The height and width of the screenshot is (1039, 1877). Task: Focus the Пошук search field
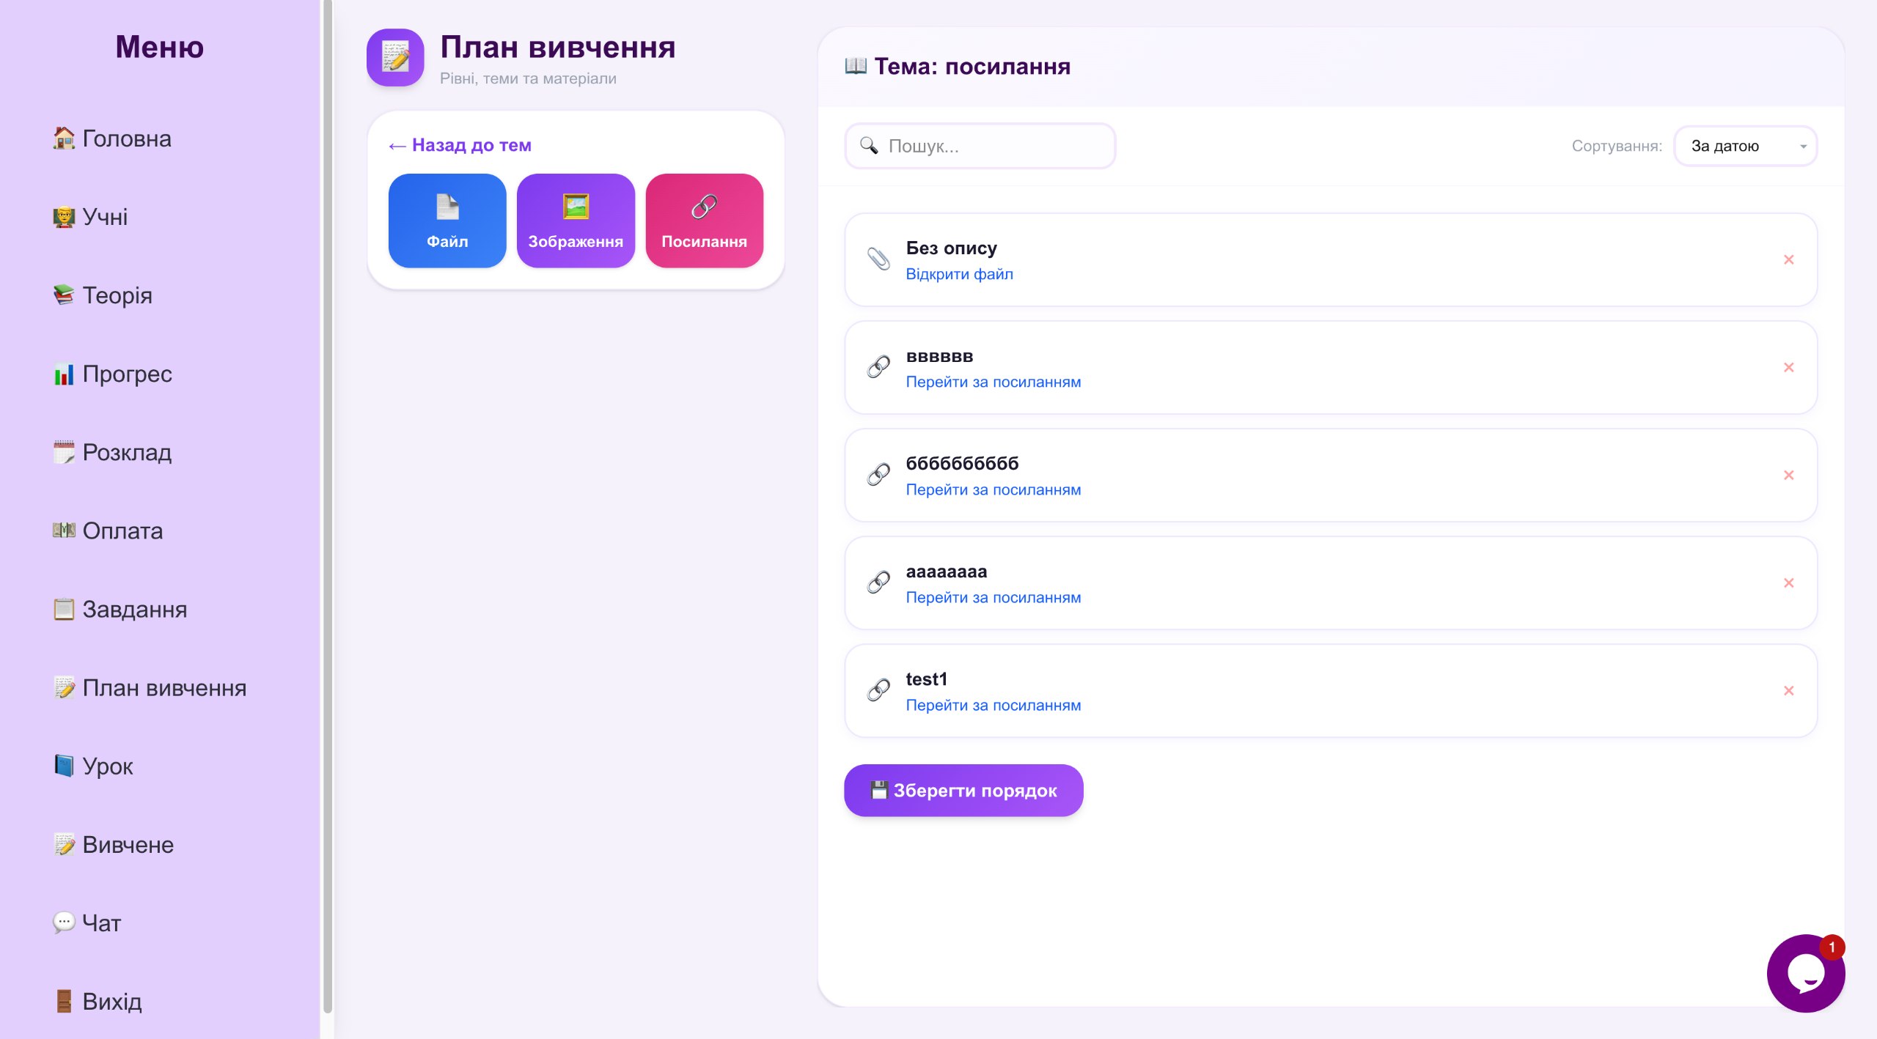pyautogui.click(x=980, y=146)
